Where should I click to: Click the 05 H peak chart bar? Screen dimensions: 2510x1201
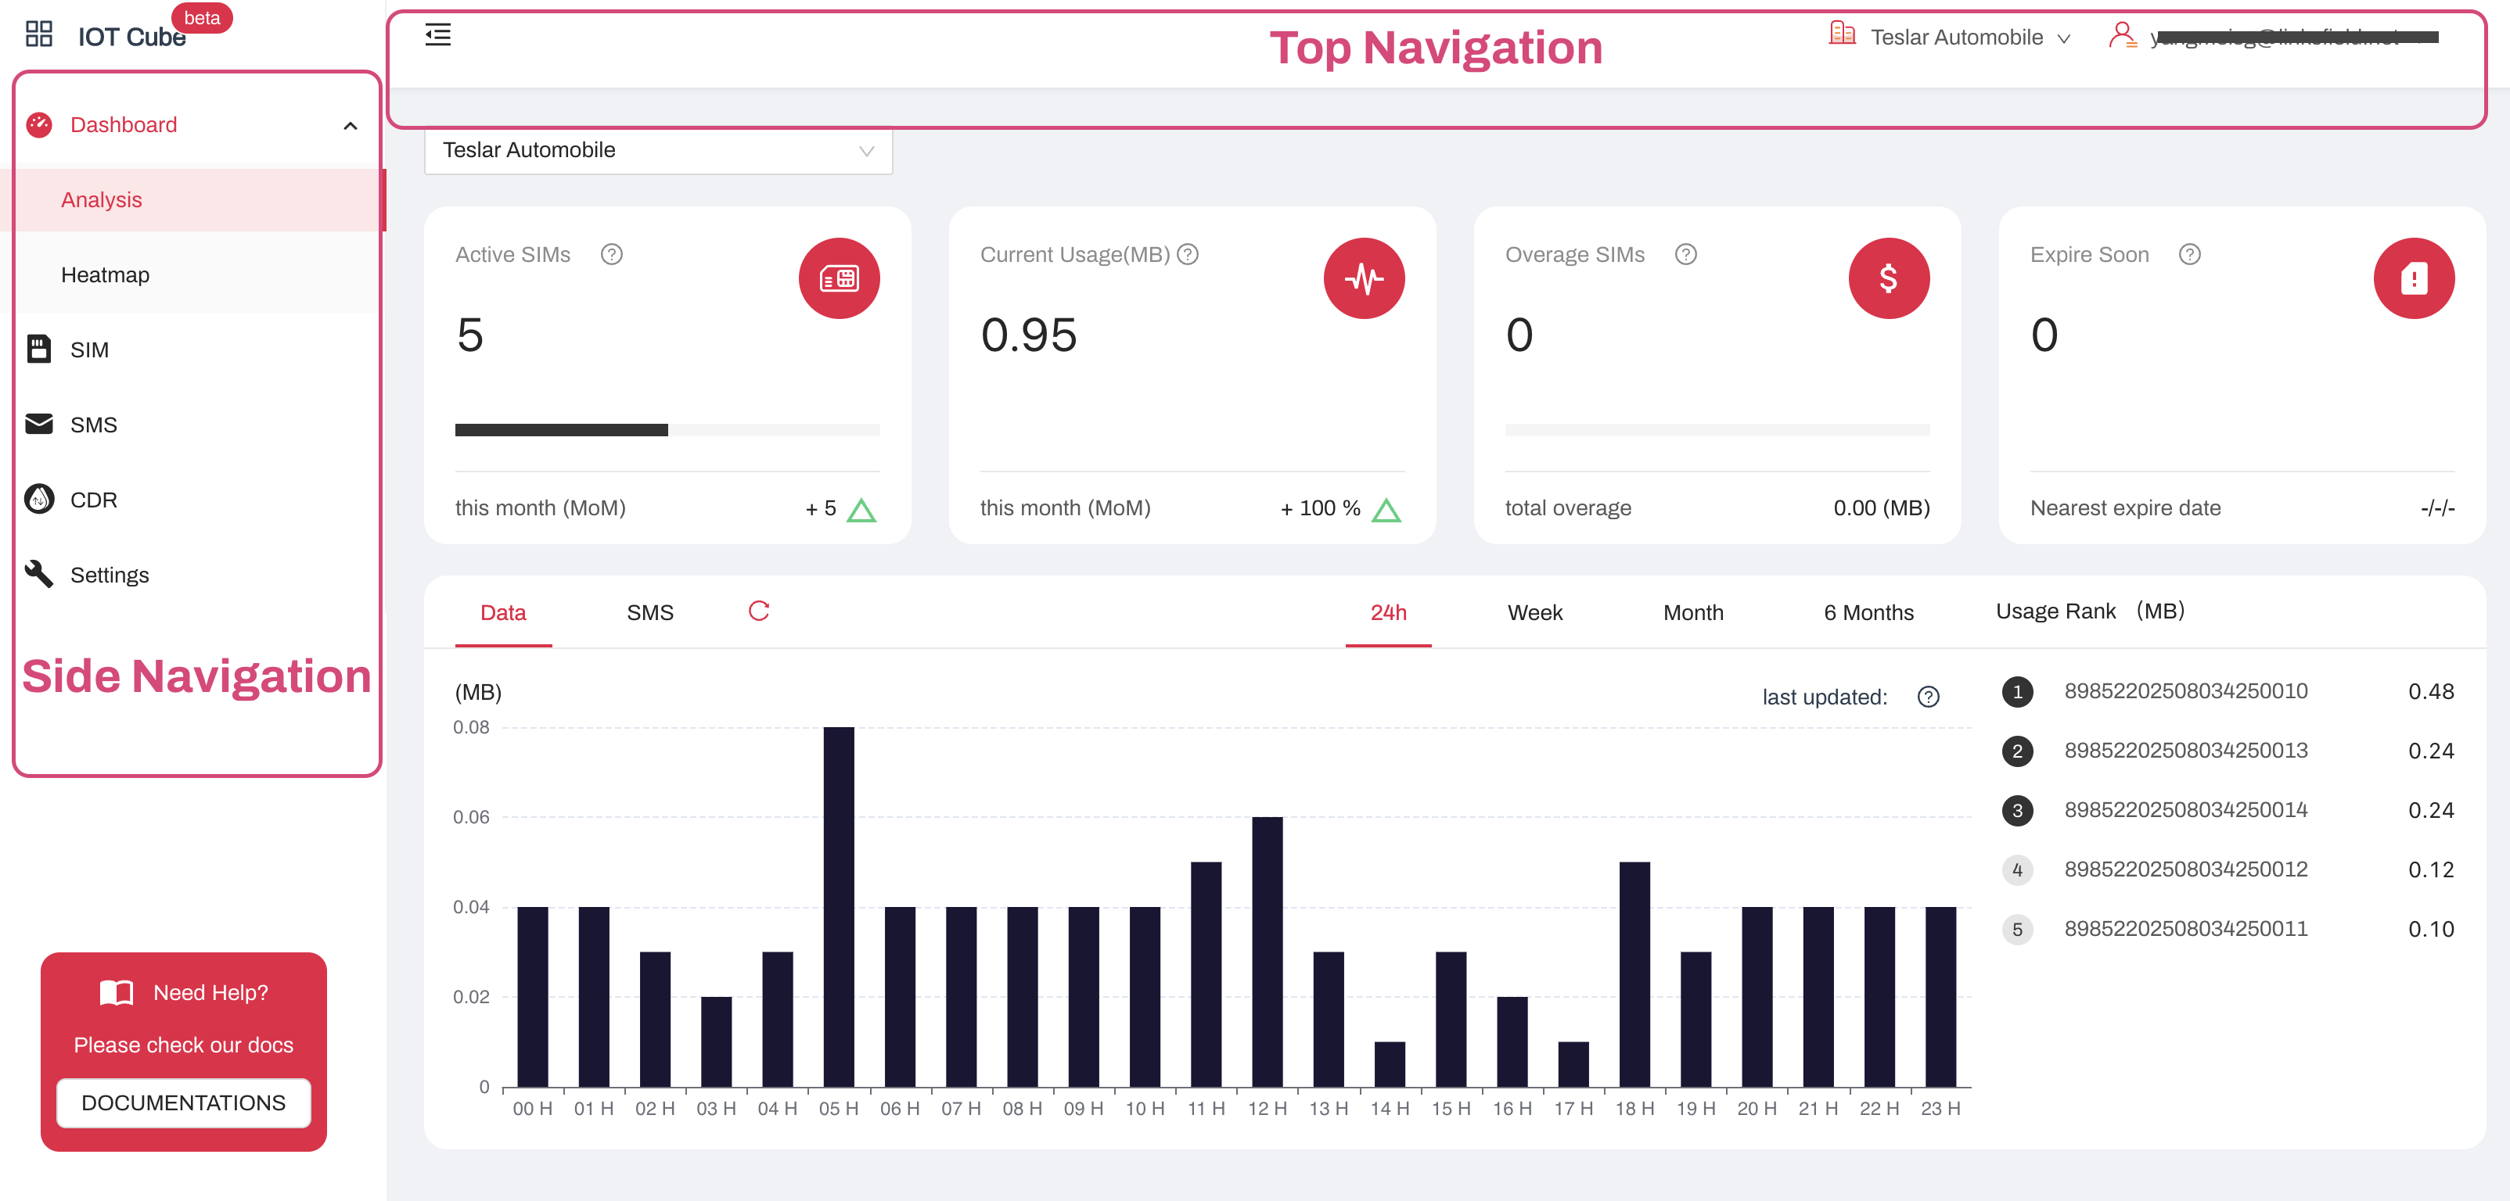pyautogui.click(x=839, y=907)
